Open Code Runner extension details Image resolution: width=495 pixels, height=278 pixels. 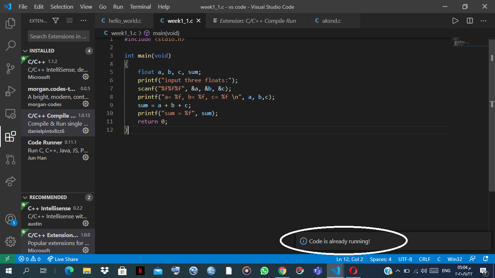58,150
